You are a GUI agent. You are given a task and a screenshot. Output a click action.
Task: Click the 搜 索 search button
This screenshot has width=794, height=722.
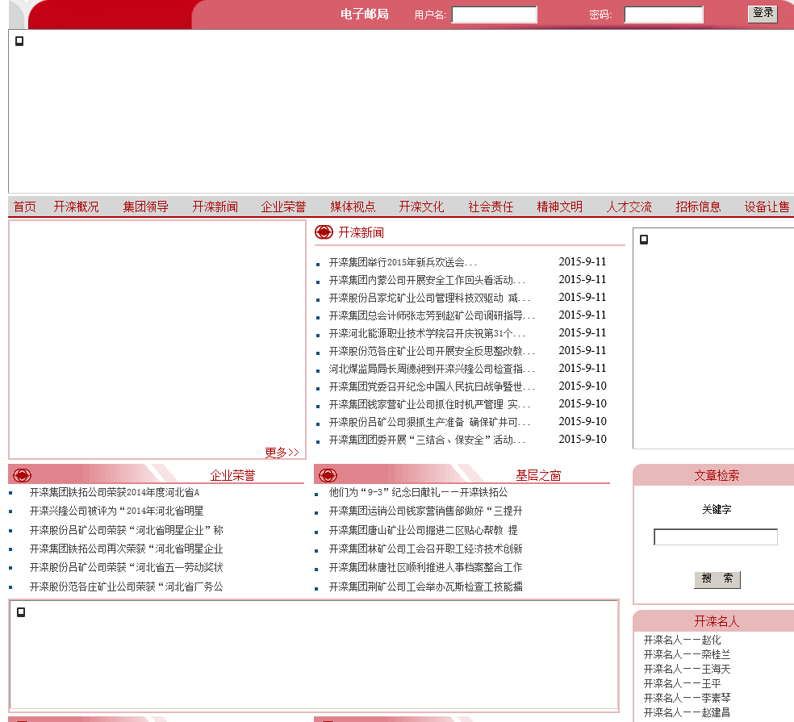click(717, 579)
